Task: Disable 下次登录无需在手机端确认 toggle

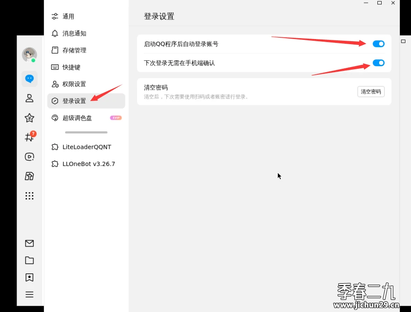Action: coord(378,63)
